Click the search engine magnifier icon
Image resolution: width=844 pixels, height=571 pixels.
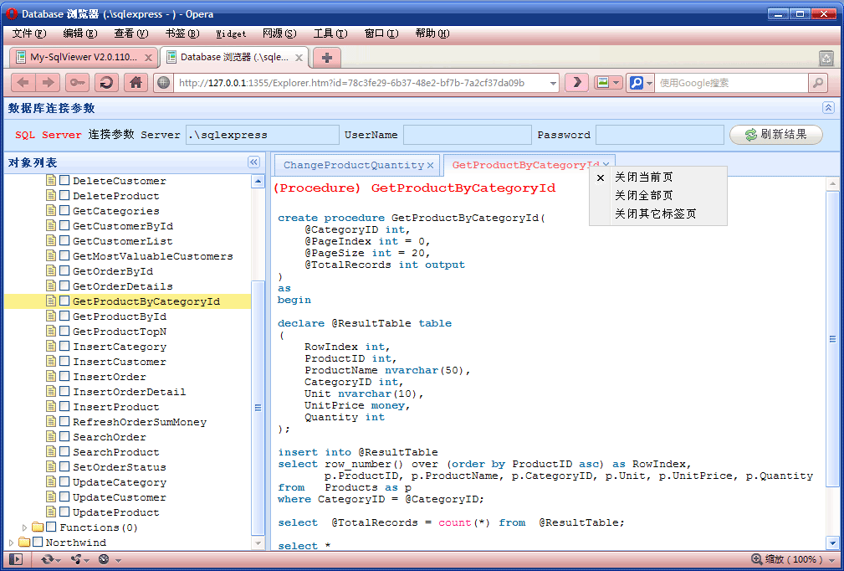click(637, 83)
